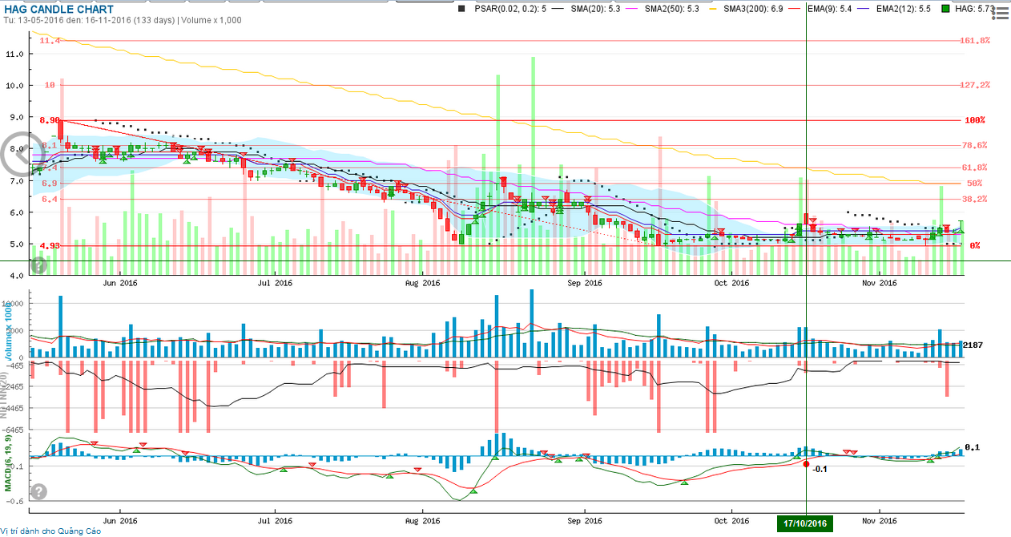Select the 100% Fibonacci level label
The width and height of the screenshot is (1011, 537).
point(975,120)
